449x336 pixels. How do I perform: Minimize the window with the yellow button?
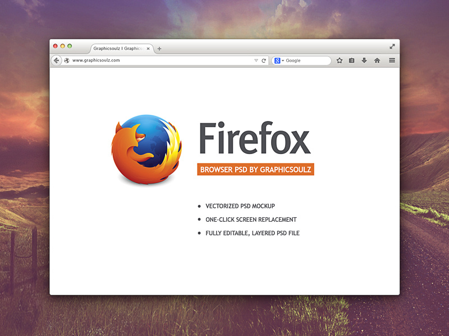pyautogui.click(x=62, y=46)
